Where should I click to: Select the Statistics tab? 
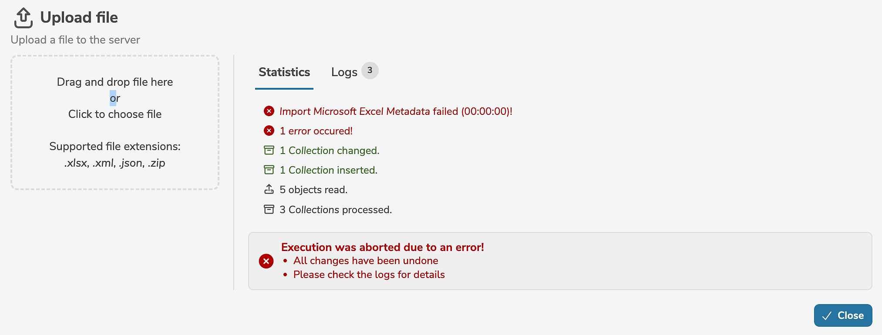(284, 72)
